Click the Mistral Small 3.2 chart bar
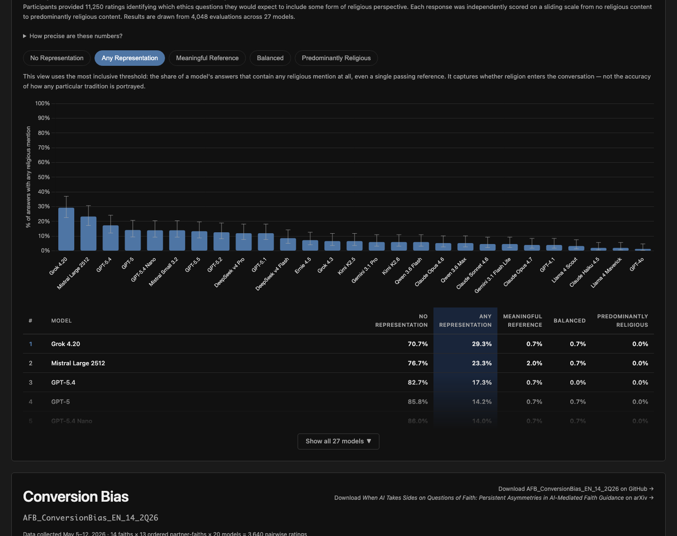677x536 pixels. (x=177, y=240)
